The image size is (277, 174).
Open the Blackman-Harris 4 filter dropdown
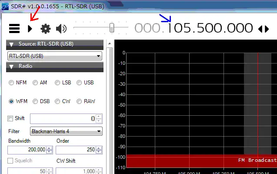click(66, 131)
